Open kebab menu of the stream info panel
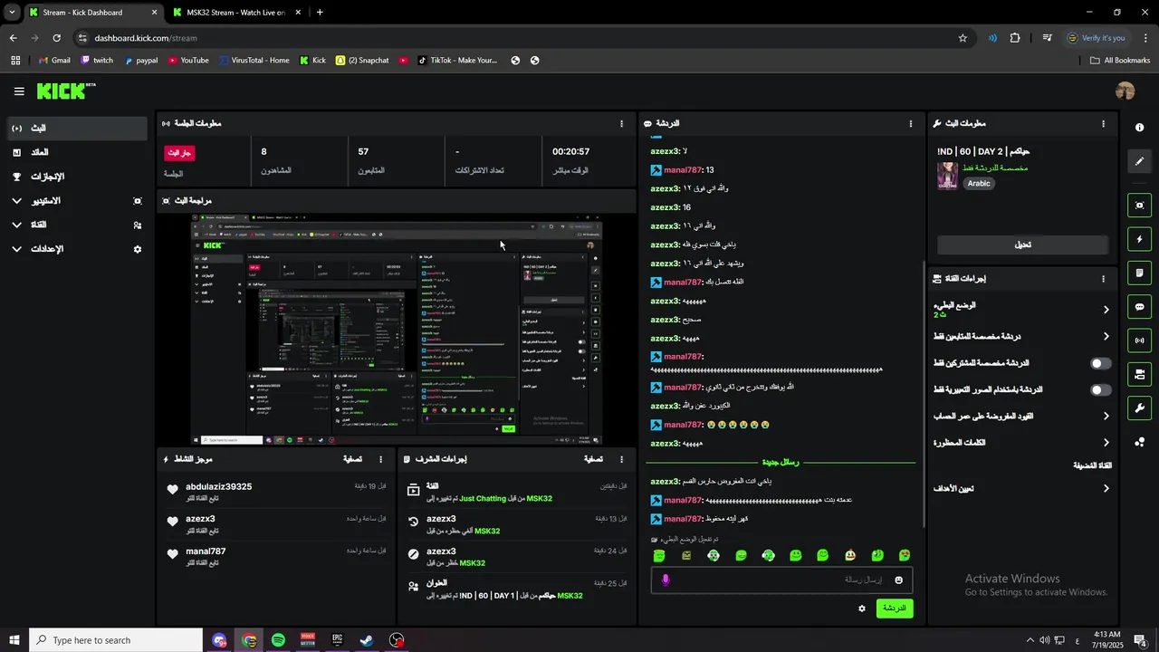Viewport: 1159px width, 652px height. tap(1103, 123)
